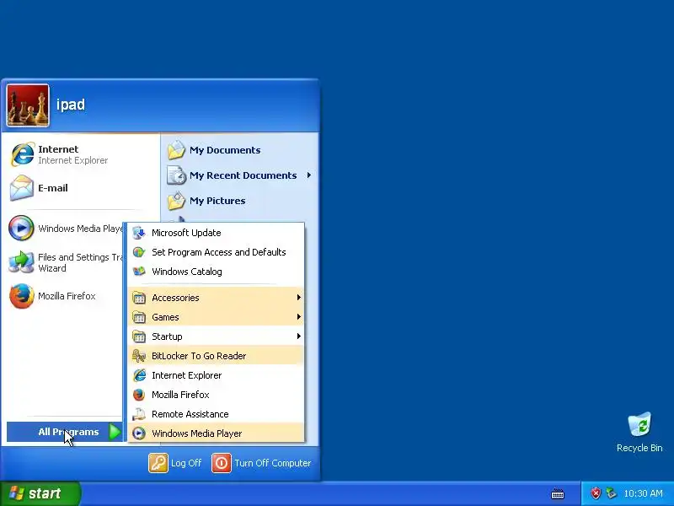Screen dimensions: 674x506
Task: Click the ipad user name
Action: click(x=71, y=105)
